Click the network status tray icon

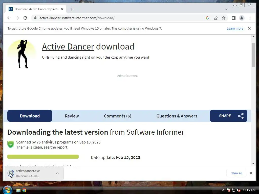[x=233, y=190]
